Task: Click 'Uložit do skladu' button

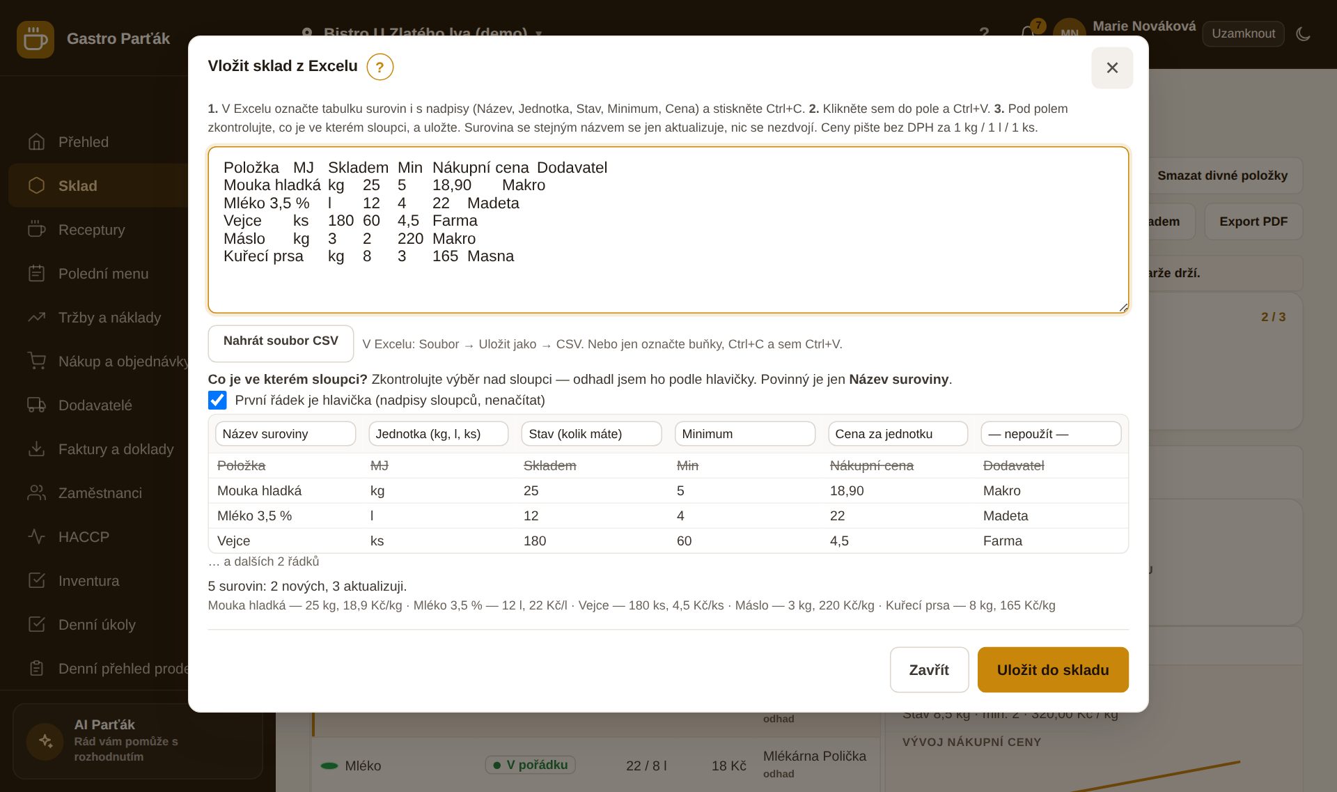Action: 1053,670
